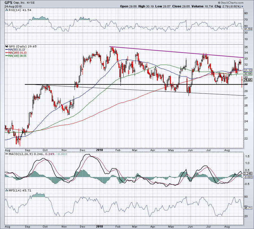This screenshot has height=229, width=254.
Task: Click the GPS (Daily) 29.65 legend label
Action: [23, 46]
